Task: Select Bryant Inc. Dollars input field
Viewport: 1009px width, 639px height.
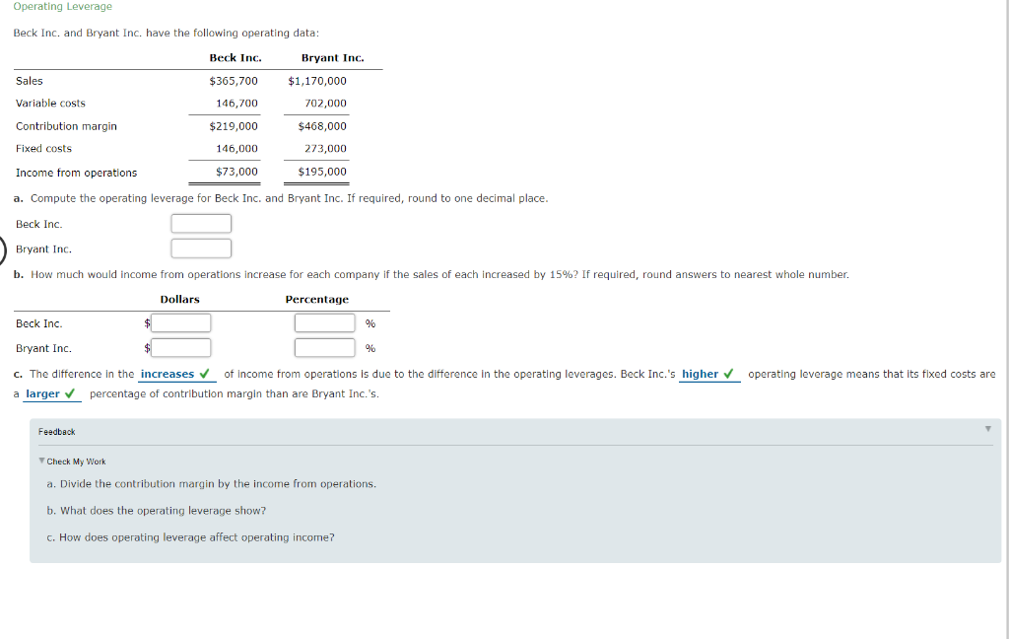Action: click(x=181, y=347)
